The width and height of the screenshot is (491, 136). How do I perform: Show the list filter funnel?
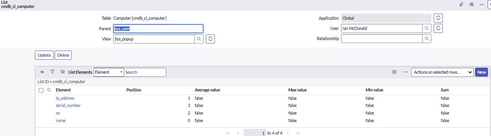tap(52, 72)
